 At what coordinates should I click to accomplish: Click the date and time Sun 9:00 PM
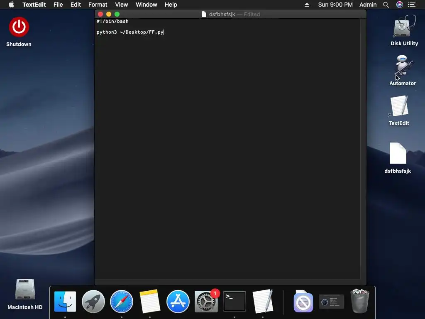point(335,5)
